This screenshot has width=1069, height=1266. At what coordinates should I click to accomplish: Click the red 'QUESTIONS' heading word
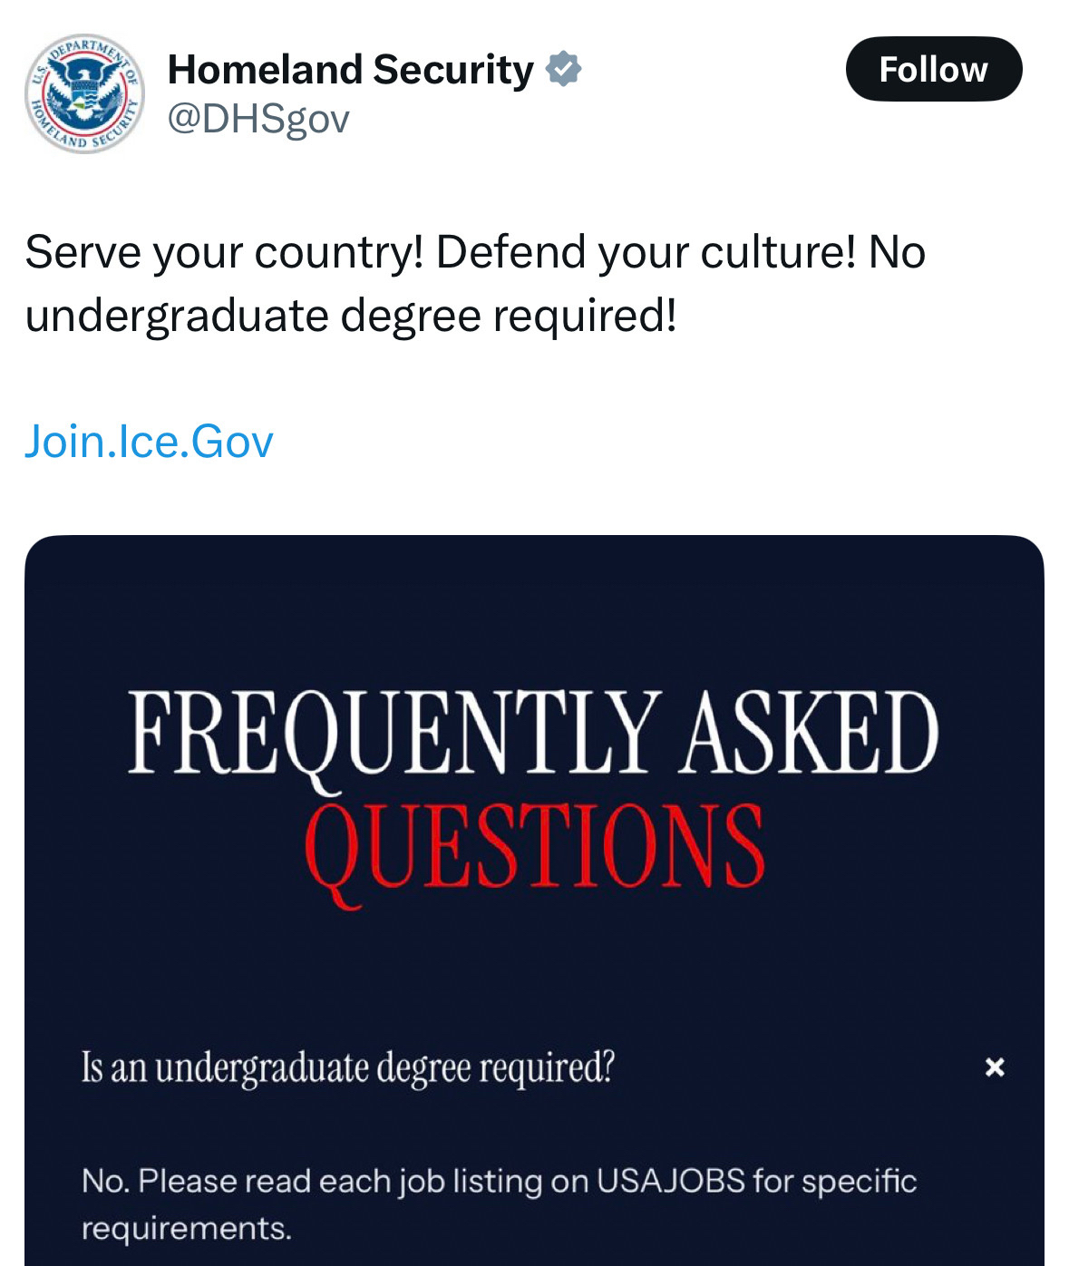pos(535,847)
